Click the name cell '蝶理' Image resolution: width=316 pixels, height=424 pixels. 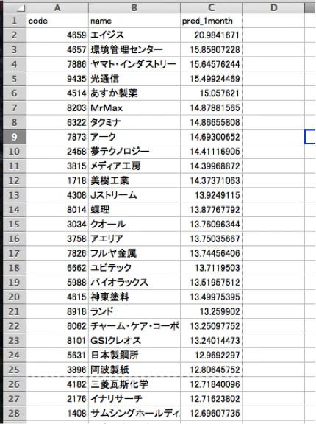click(x=134, y=210)
